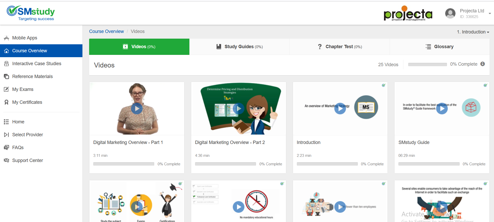
Task: Open My Exams pencil icon
Action: (x=6, y=89)
